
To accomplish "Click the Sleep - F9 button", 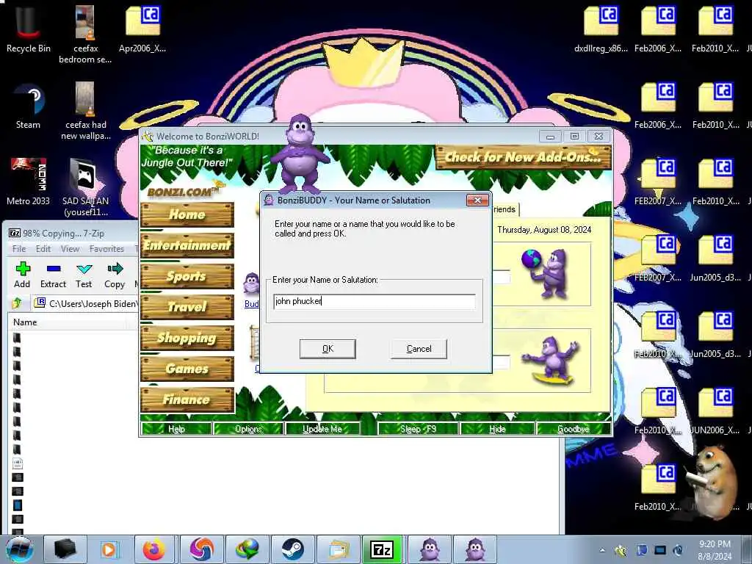I will tap(418, 429).
